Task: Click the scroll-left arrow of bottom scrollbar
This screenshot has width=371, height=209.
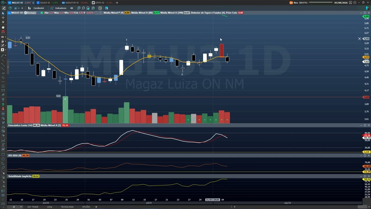Action: click(234, 207)
